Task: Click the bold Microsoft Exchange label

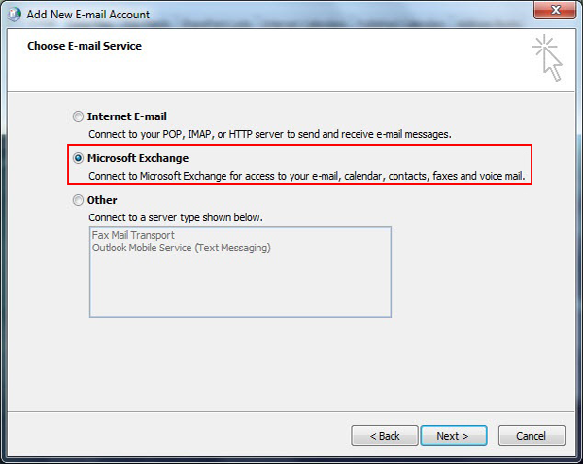Action: (138, 158)
